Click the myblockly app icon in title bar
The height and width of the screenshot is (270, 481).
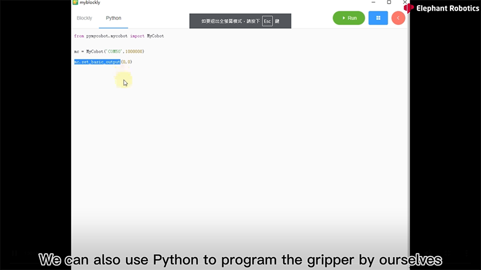pyautogui.click(x=75, y=3)
